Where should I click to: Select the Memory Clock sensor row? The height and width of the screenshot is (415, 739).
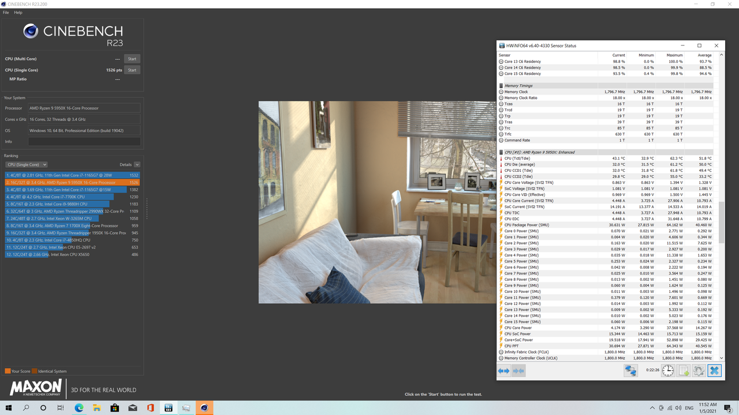(606, 92)
